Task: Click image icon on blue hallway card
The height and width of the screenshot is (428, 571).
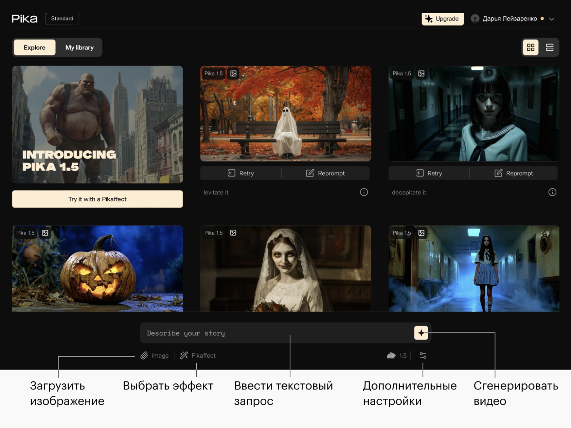Action: [421, 233]
